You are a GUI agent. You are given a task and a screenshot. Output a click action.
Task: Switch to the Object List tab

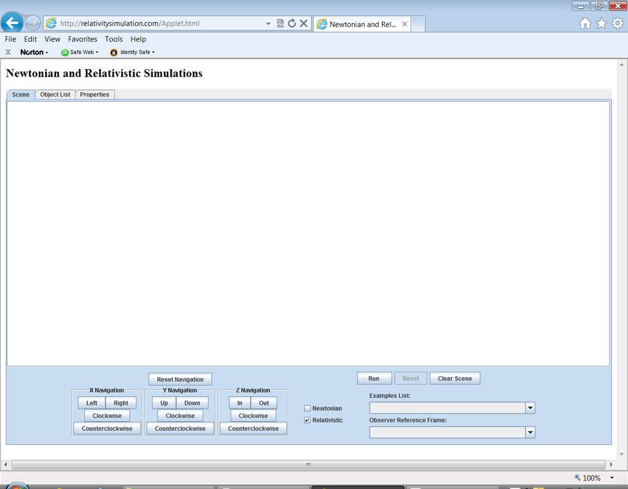tap(55, 95)
